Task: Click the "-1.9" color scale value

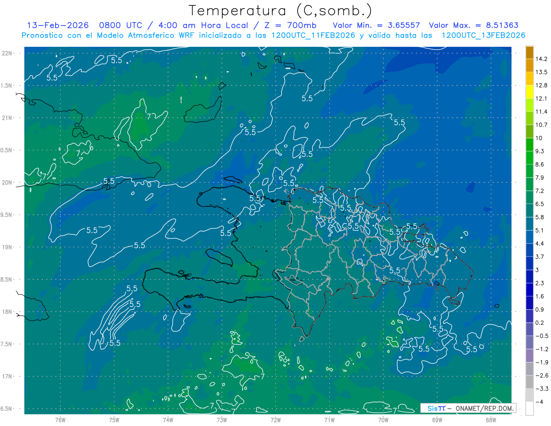Action: pyautogui.click(x=542, y=362)
